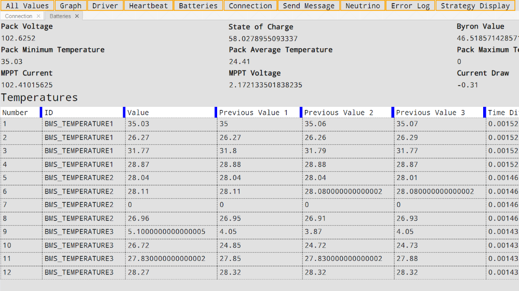The width and height of the screenshot is (519, 291).
Task: Select Previous Value 1 cell 24.85
Action: pos(260,245)
